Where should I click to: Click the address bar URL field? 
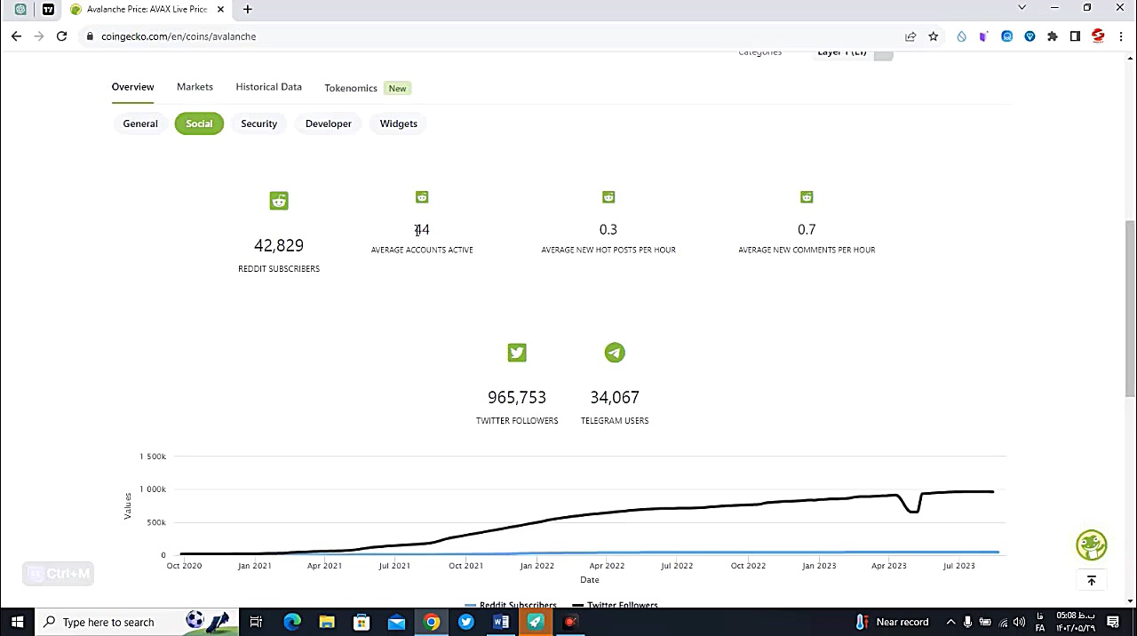489,36
